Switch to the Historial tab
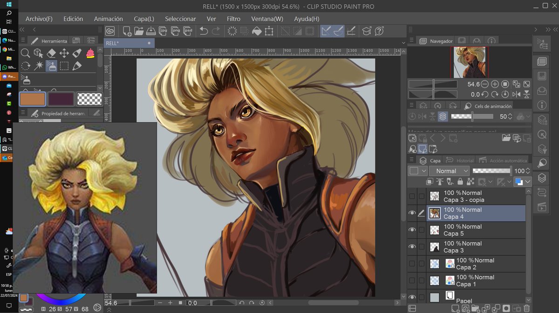This screenshot has height=313, width=559. tap(460, 160)
